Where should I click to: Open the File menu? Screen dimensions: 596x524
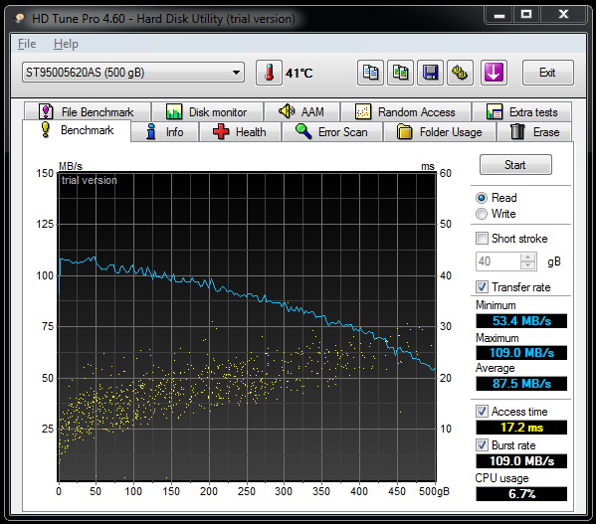pyautogui.click(x=27, y=44)
